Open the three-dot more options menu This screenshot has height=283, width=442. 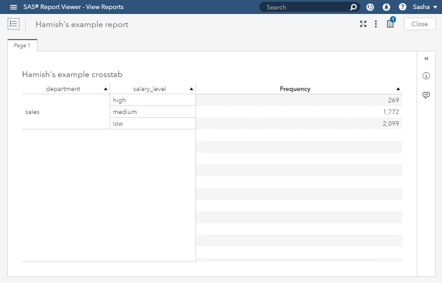[x=376, y=24]
